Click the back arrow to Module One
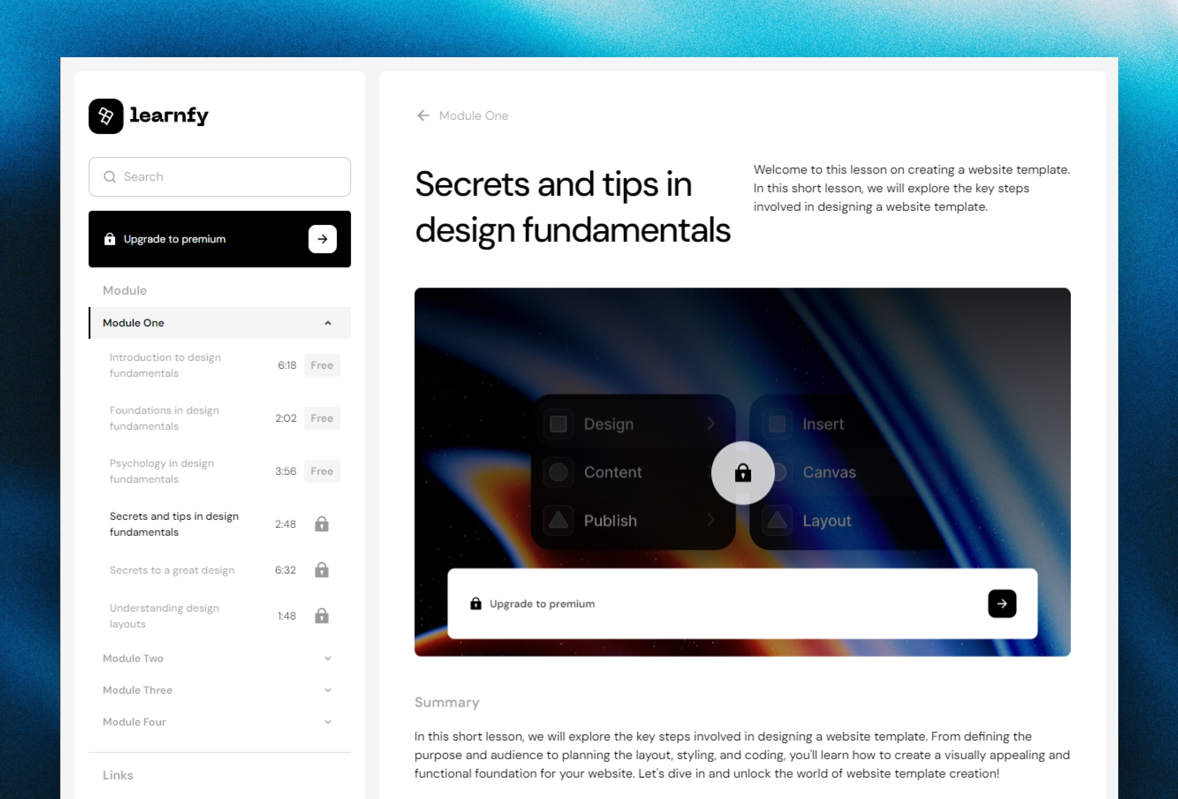 point(424,115)
